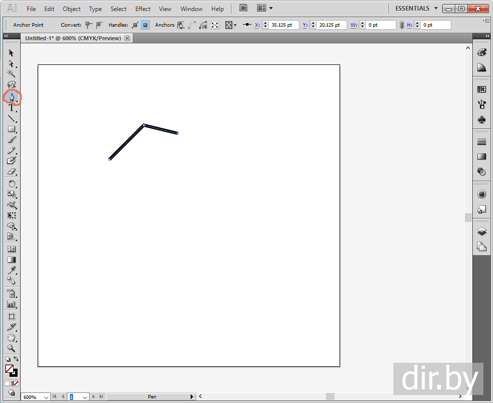This screenshot has height=403, width=493.
Task: Select the Magic Wand tool
Action: pos(12,74)
